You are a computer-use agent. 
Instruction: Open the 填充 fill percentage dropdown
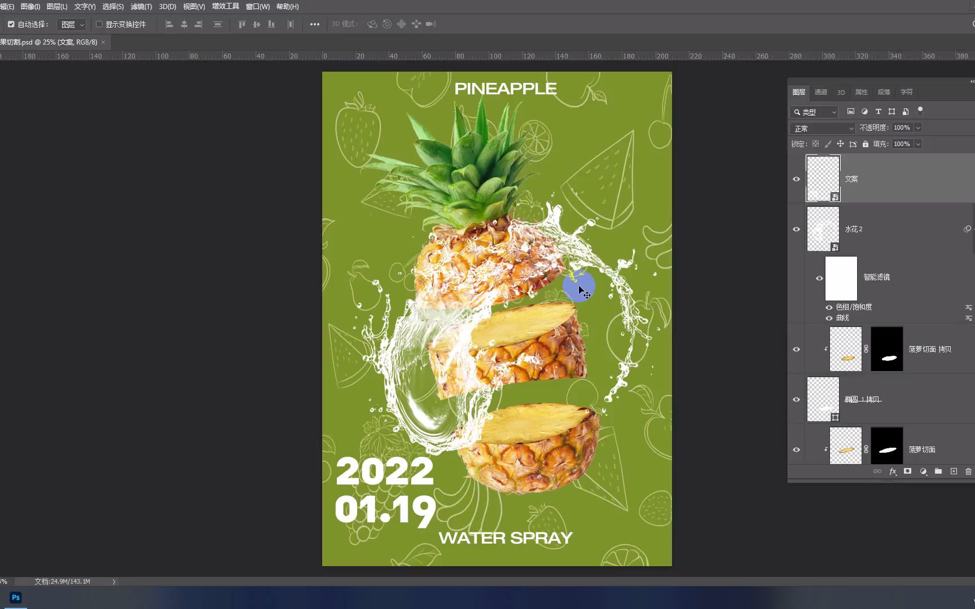[918, 144]
